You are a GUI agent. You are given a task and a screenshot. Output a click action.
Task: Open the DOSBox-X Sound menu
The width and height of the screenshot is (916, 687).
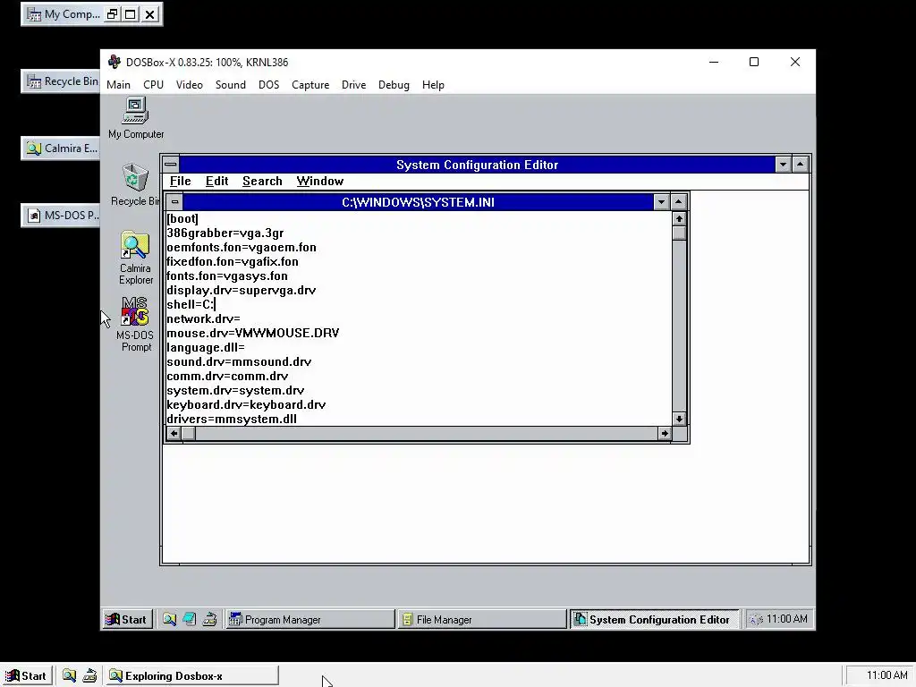[230, 85]
